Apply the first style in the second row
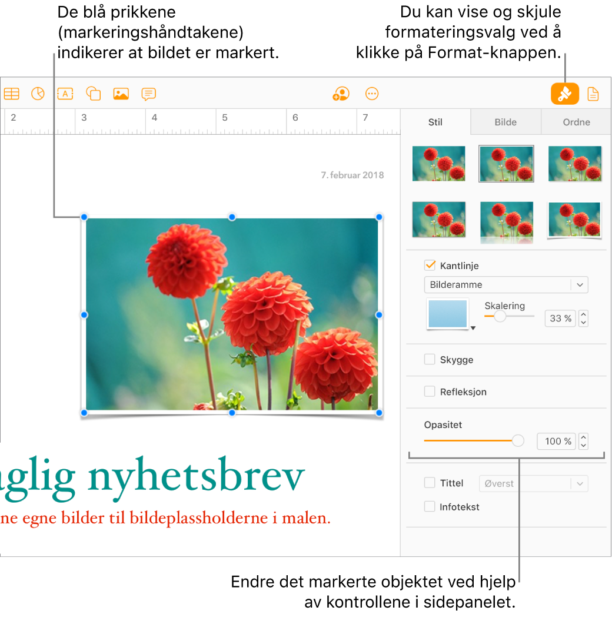This screenshot has width=612, height=617. pos(438,219)
